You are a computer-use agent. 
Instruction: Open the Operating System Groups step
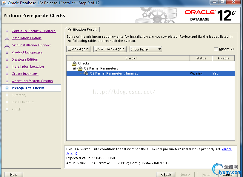point(32,81)
